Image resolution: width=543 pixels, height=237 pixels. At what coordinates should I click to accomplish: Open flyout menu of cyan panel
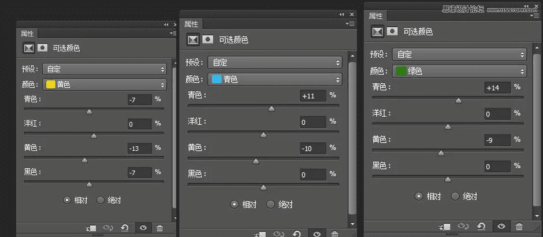coord(350,24)
